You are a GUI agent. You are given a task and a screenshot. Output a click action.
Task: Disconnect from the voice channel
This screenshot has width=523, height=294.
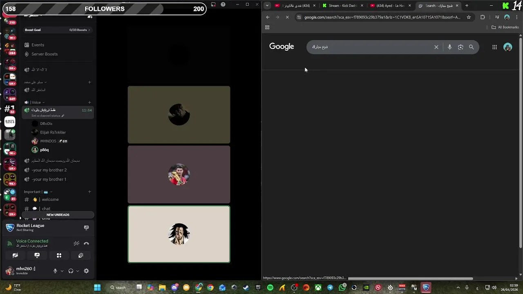(86, 243)
